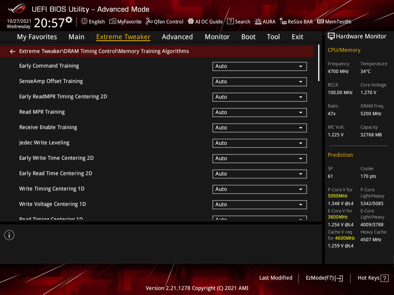Open Early Read Time Centering 2D dropdown
The width and height of the screenshot is (394, 295).
(260, 174)
